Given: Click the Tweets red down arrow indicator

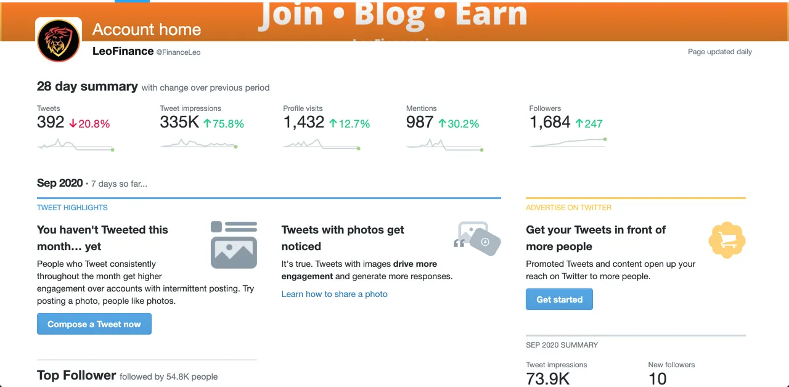Looking at the screenshot, I should [x=73, y=124].
